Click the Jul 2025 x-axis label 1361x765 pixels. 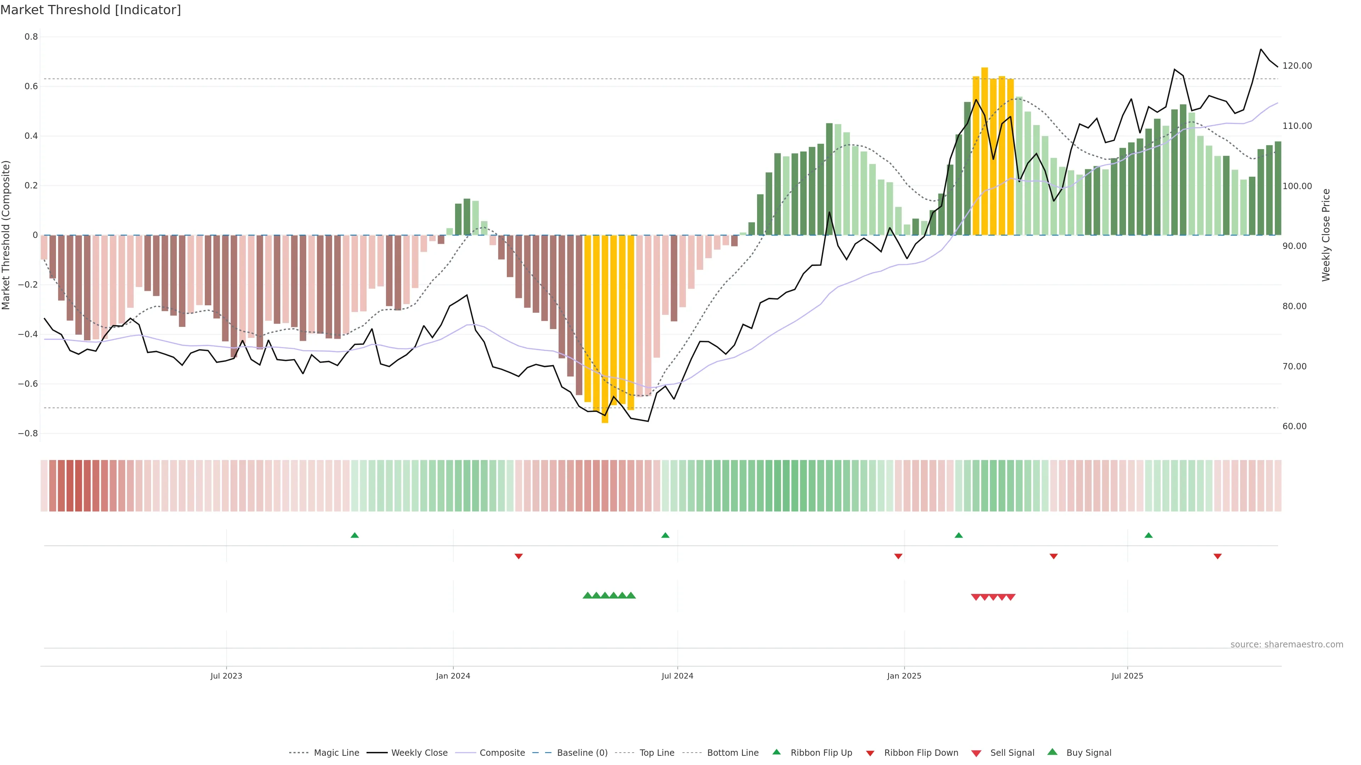1127,676
